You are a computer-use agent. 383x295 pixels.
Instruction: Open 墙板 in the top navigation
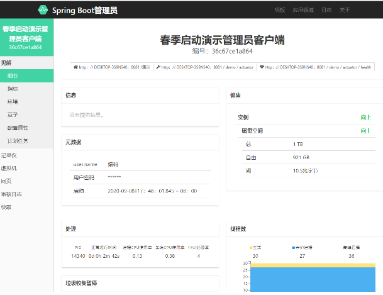pyautogui.click(x=280, y=10)
